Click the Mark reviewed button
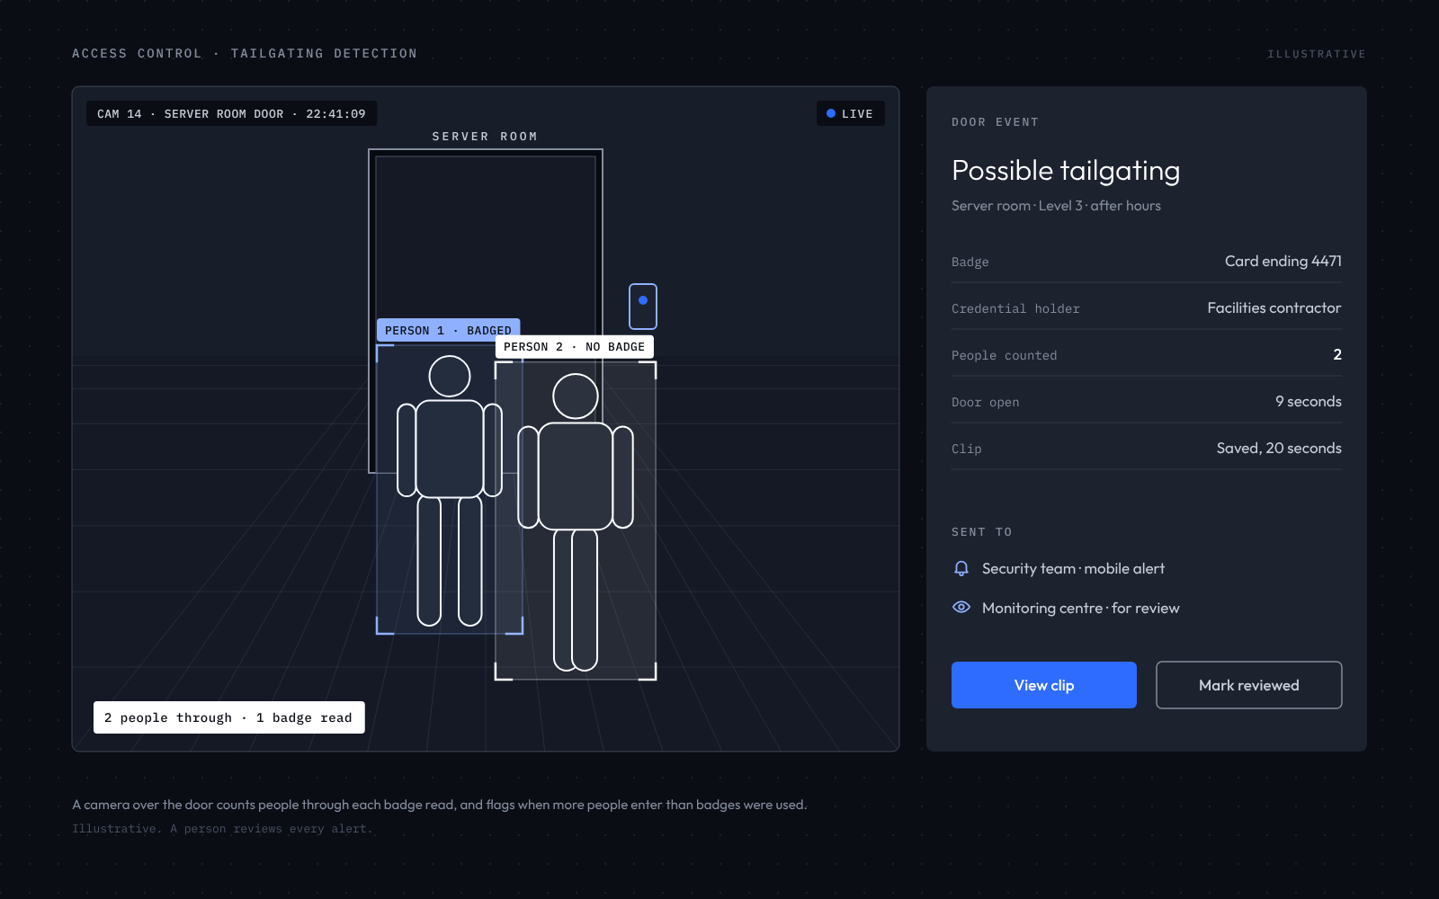 tap(1248, 685)
